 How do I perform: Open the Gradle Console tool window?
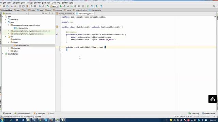[x=208, y=114]
